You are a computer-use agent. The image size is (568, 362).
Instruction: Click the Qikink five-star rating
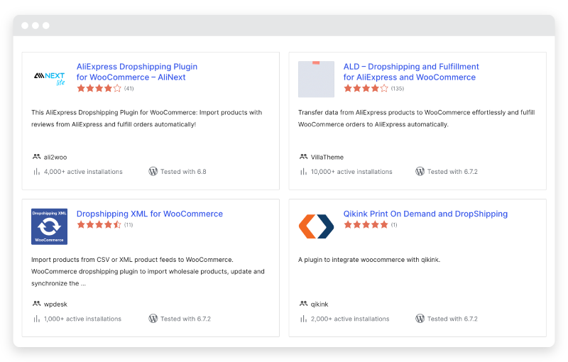pyautogui.click(x=366, y=225)
